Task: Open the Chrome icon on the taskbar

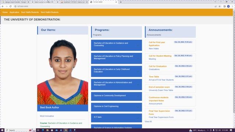Action: pos(65,130)
